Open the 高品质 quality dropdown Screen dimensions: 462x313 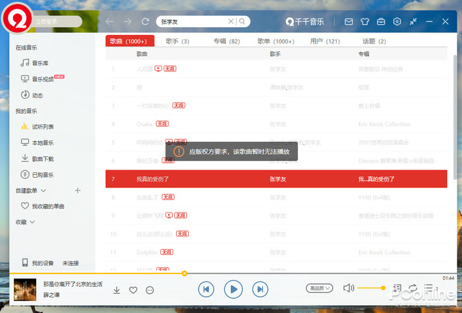pos(319,288)
